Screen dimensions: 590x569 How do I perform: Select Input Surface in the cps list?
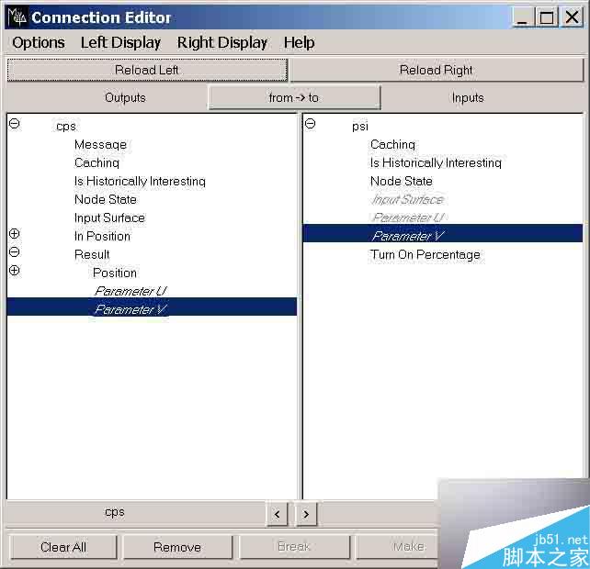coord(109,218)
